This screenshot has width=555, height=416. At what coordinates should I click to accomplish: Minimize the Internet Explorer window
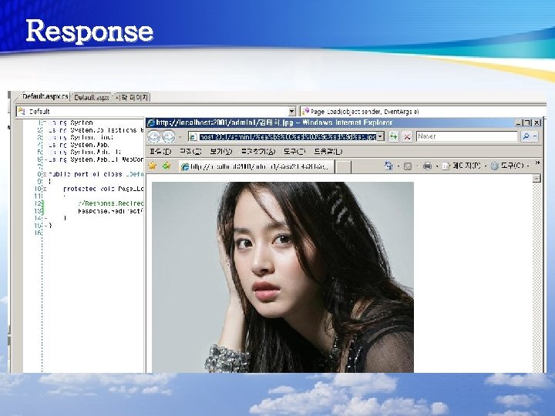(519, 122)
